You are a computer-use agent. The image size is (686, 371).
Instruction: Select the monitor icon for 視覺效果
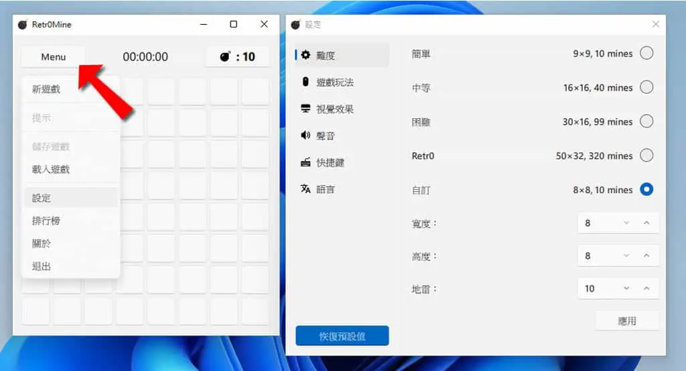[305, 109]
